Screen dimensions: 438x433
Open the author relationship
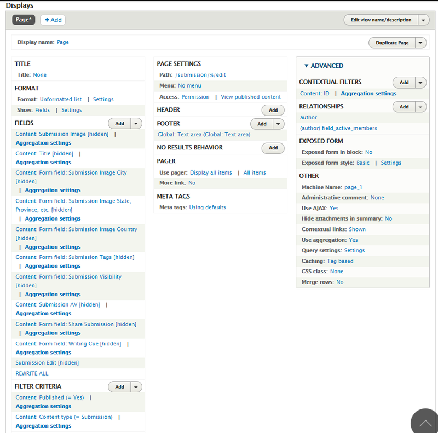(x=308, y=118)
